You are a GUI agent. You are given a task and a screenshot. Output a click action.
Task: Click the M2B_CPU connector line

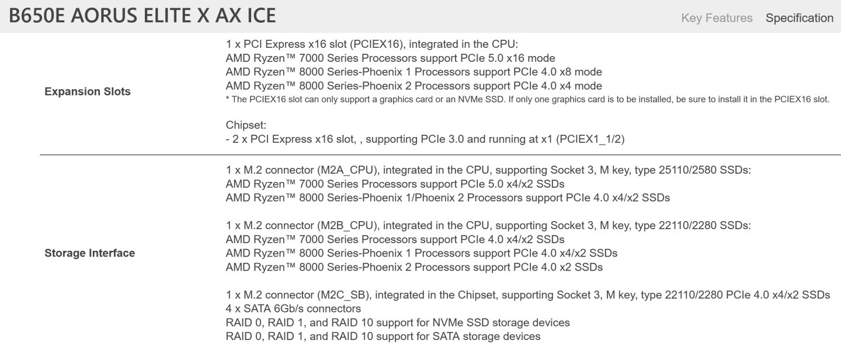click(488, 225)
